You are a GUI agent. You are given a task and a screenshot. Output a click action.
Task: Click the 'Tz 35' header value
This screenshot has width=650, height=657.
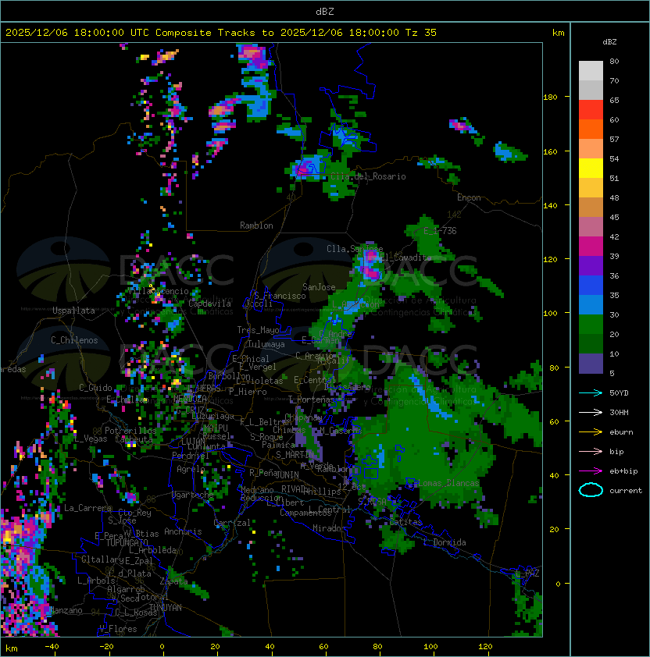coord(421,33)
